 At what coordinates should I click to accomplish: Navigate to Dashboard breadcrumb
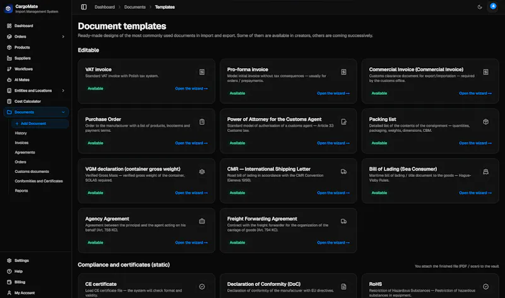105,7
